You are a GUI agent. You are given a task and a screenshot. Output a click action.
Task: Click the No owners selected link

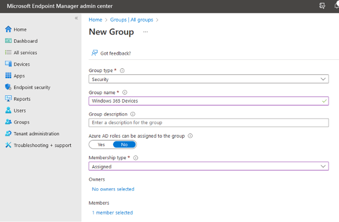[113, 189]
